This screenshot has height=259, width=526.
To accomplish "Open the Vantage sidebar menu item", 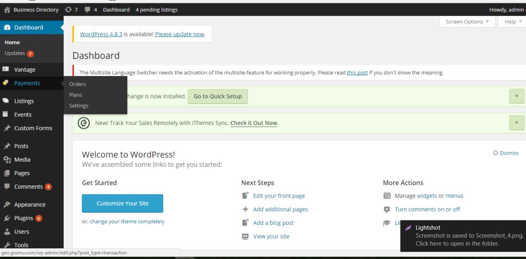I will click(x=32, y=69).
